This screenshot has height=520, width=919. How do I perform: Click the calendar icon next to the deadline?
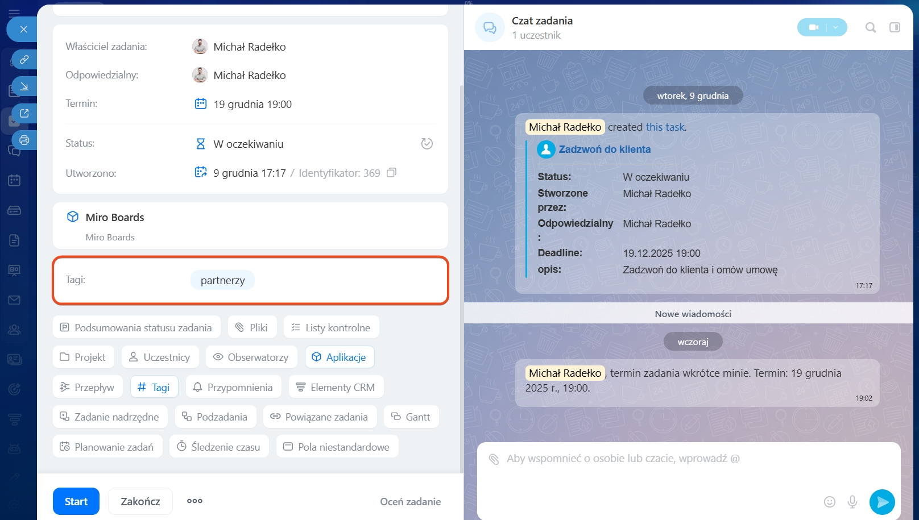pos(201,103)
